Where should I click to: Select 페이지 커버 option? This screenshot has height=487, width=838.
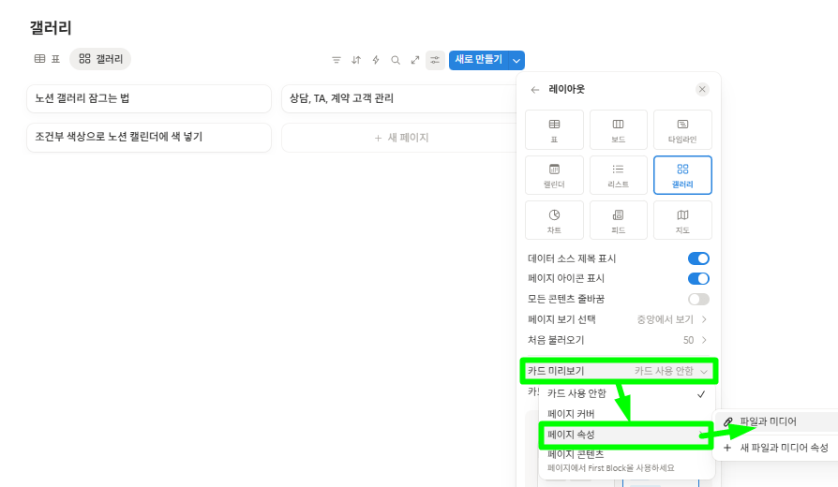pos(626,414)
